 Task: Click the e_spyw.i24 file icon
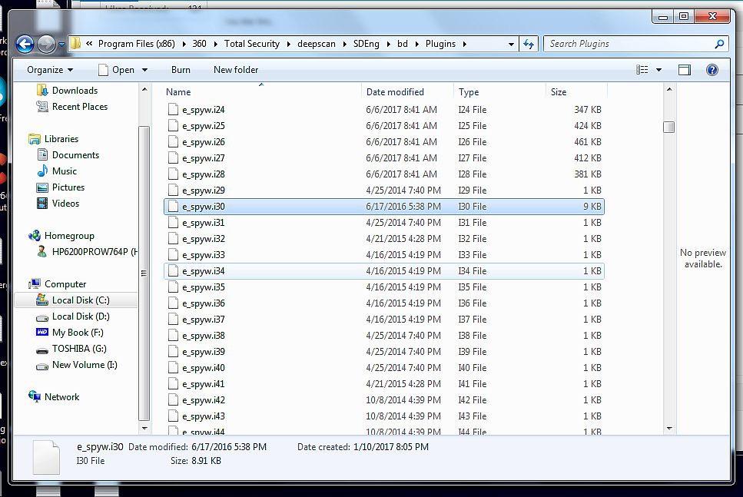(173, 109)
